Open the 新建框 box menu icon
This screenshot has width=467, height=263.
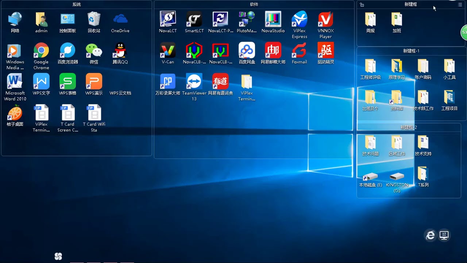click(x=460, y=5)
